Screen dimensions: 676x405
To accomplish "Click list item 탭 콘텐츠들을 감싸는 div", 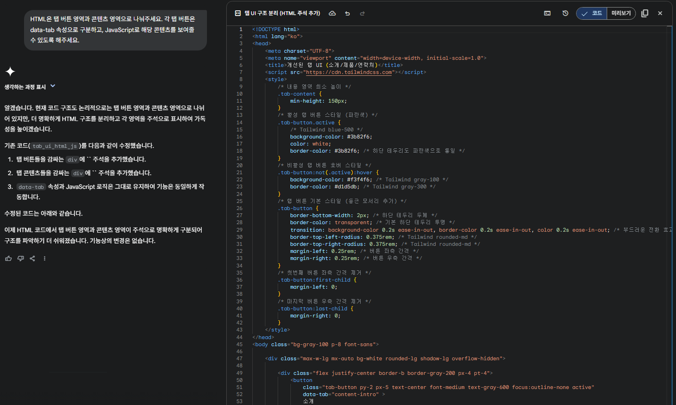I will 84,173.
